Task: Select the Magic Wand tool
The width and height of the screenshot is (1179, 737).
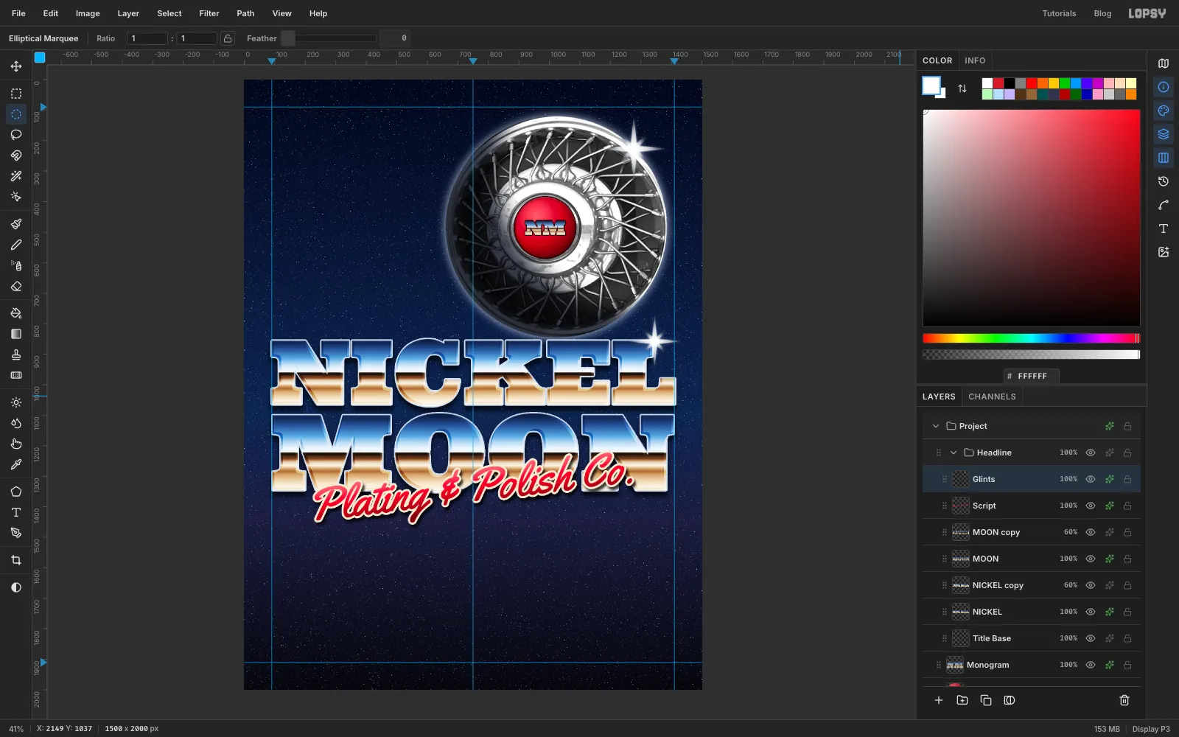Action: coord(16,176)
